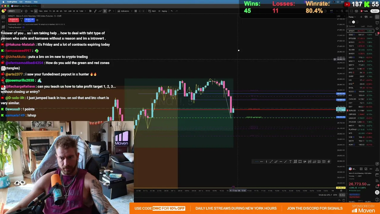Image resolution: width=380 pixels, height=214 pixels.
Task: Open the calendar sidebar icon
Action: (377, 175)
